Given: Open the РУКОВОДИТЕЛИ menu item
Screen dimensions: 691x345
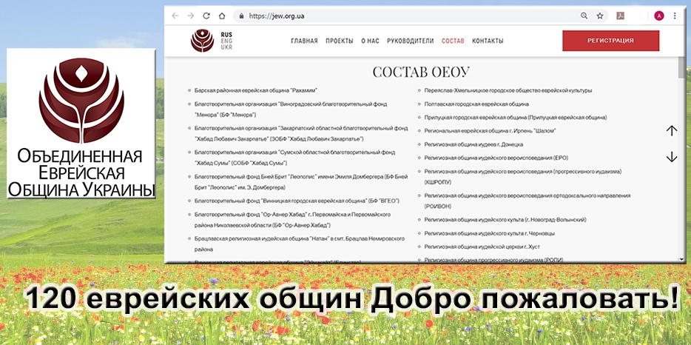Looking at the screenshot, I should [411, 41].
